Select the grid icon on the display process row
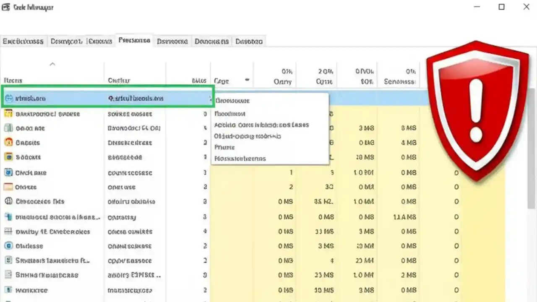Viewport: 537px width, 302px height. (8, 232)
